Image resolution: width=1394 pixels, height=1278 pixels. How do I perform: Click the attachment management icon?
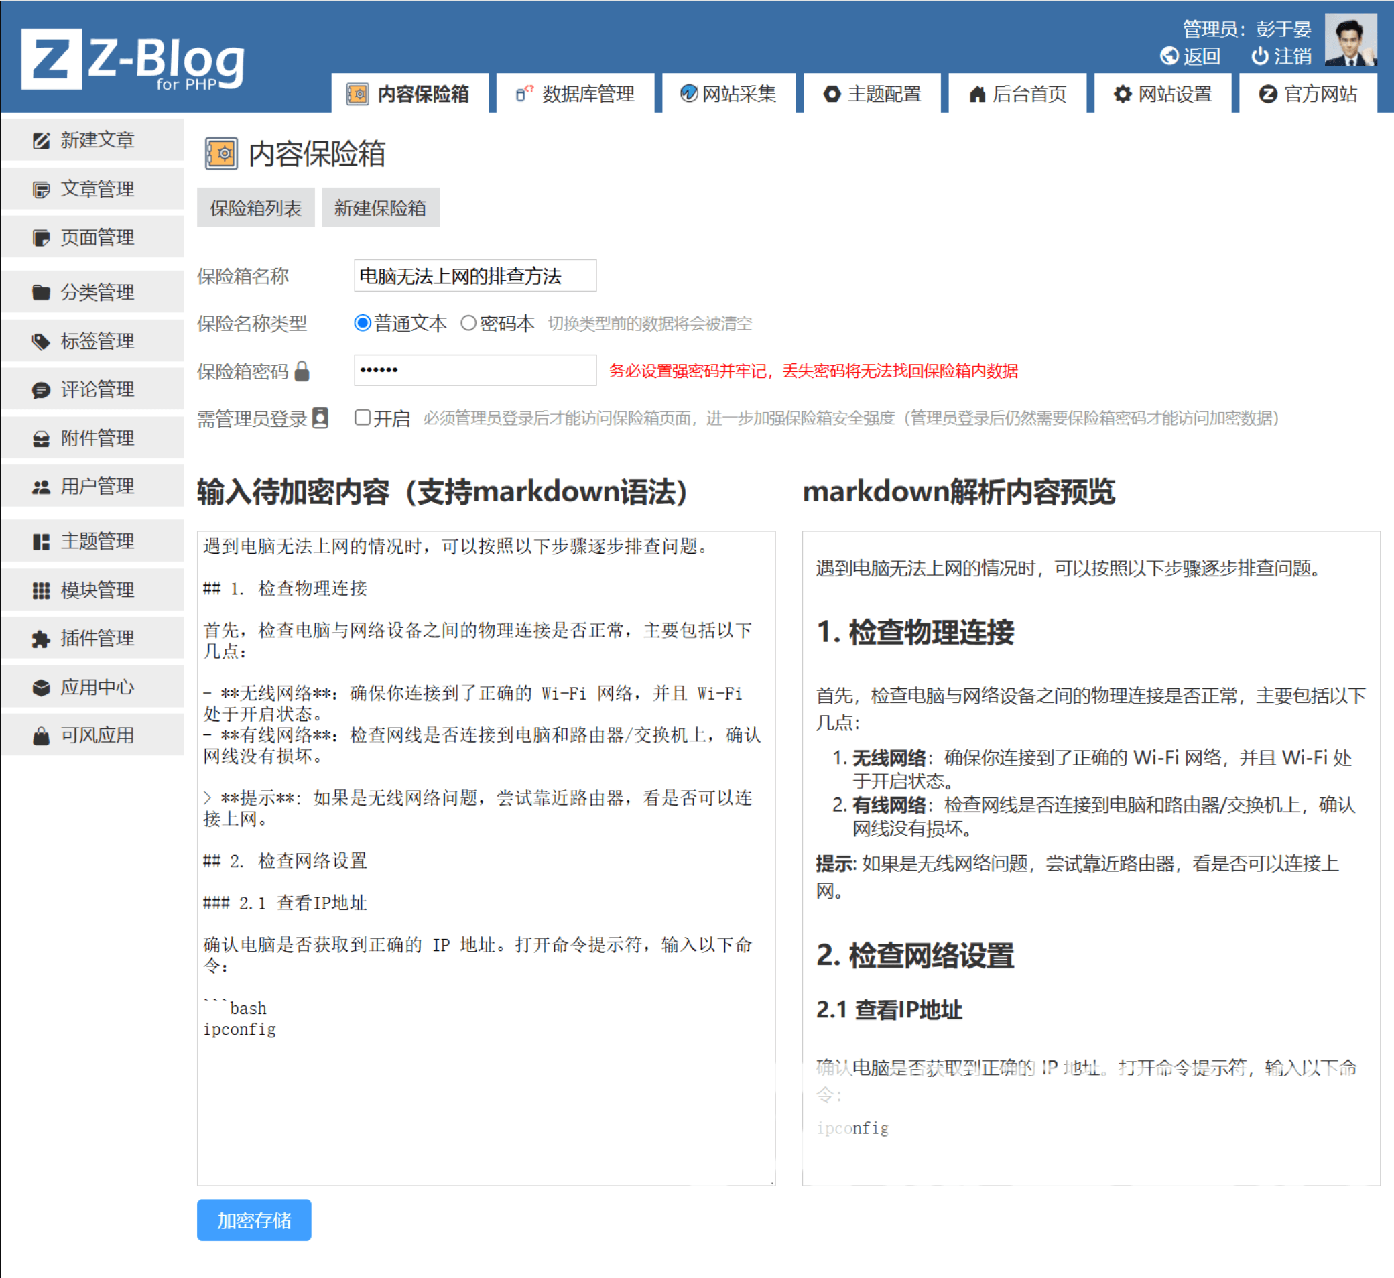41,438
